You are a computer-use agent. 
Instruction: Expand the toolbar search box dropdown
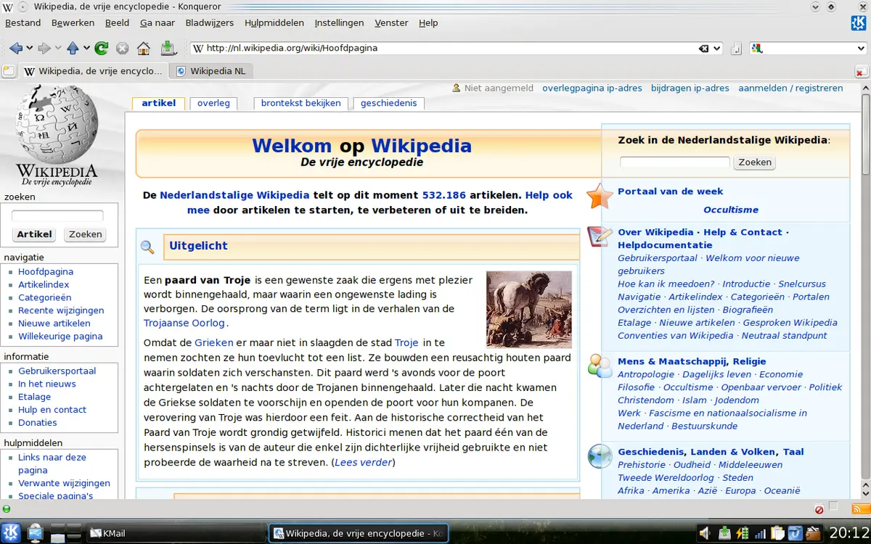[x=860, y=49]
